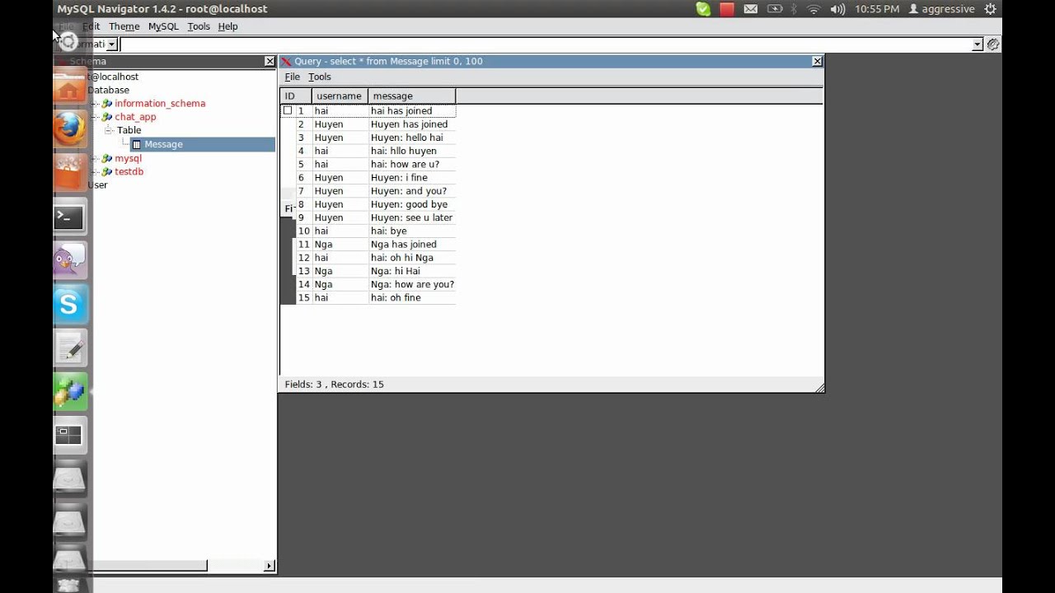The width and height of the screenshot is (1055, 593).
Task: Click the MySQL Navigator launcher icon
Action: [x=70, y=392]
